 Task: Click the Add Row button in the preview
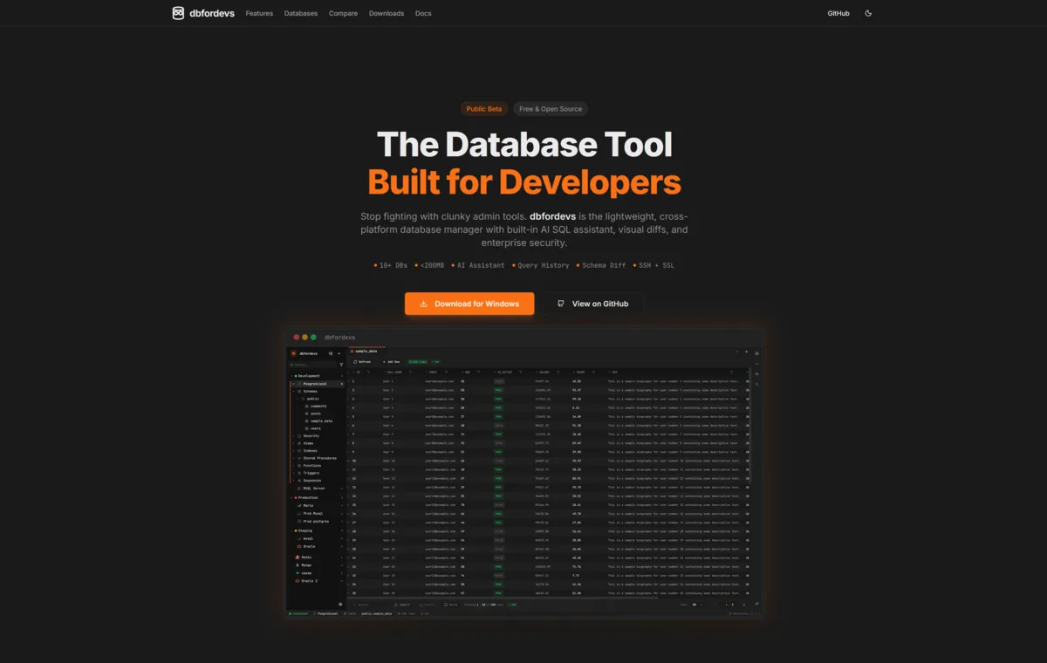click(x=391, y=362)
